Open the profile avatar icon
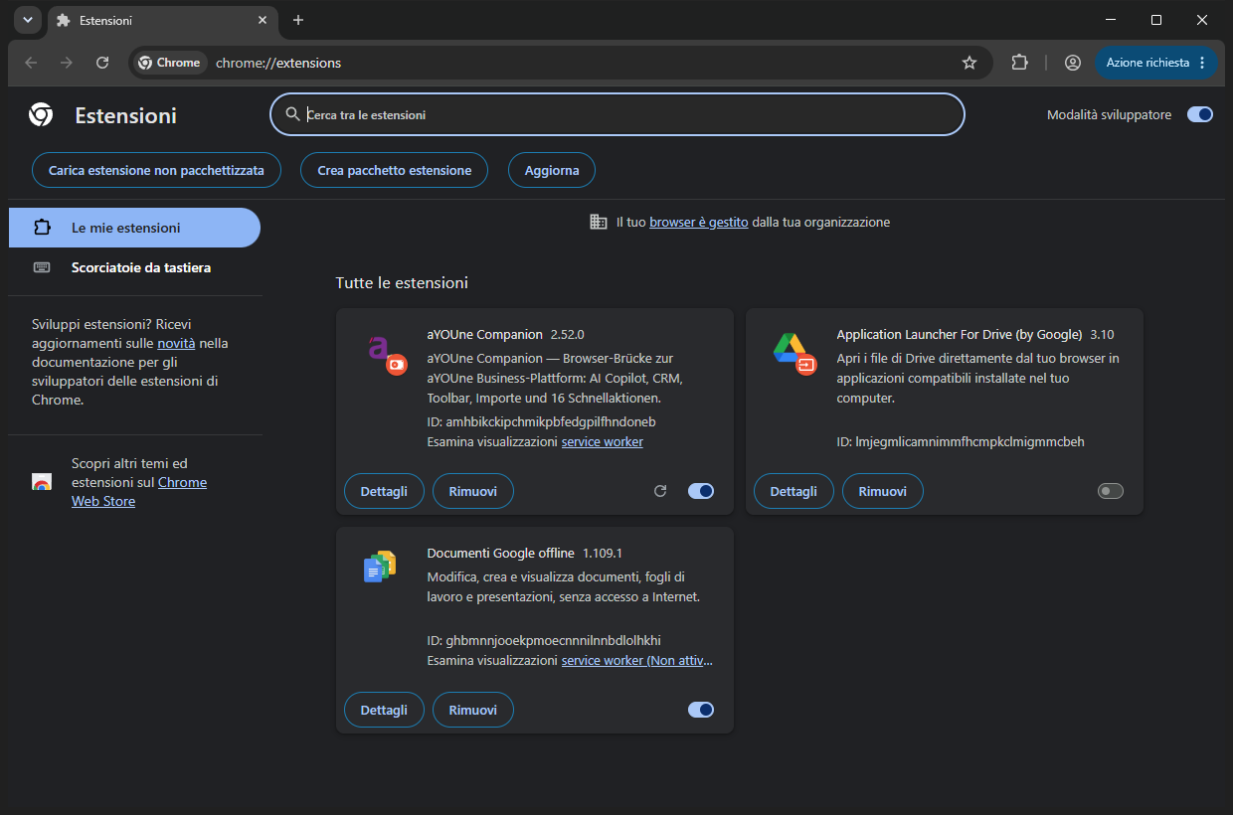 tap(1073, 63)
